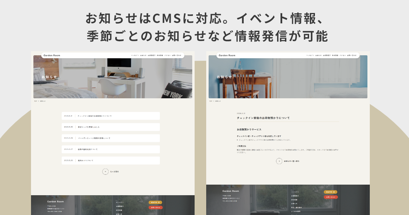Click the article date 2026.5.31 on the right page
409x215 pixels.
(x=241, y=113)
